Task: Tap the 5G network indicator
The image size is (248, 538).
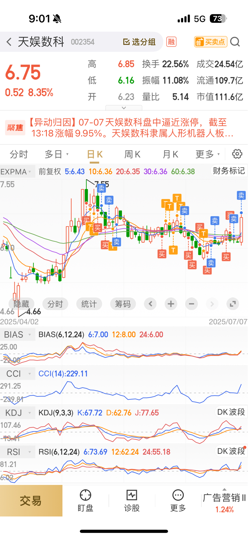Action: (200, 19)
